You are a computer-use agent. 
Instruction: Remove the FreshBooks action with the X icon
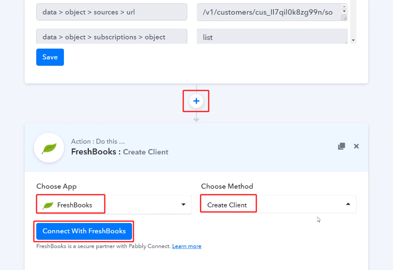356,146
